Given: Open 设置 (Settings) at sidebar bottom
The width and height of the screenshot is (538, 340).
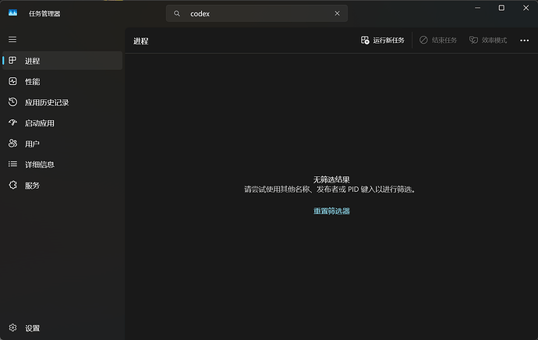Looking at the screenshot, I should [x=62, y=328].
